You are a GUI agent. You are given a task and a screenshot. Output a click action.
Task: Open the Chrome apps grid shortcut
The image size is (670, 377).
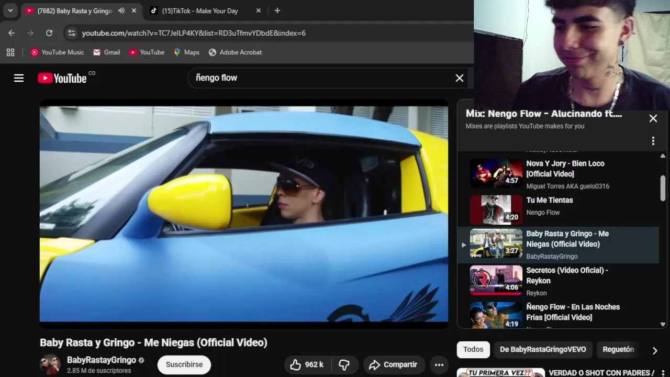click(x=10, y=52)
